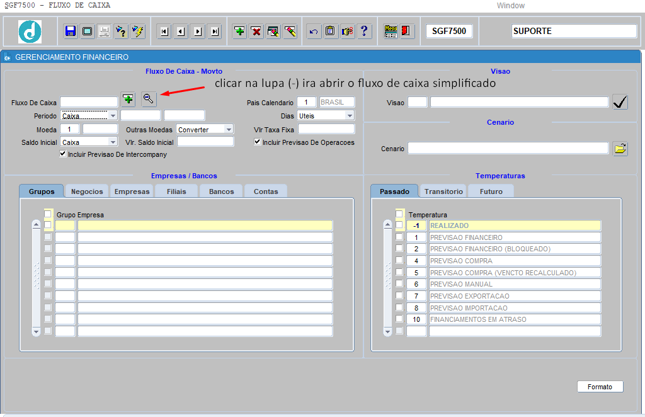
Task: Click the red door exit icon
Action: tap(407, 31)
